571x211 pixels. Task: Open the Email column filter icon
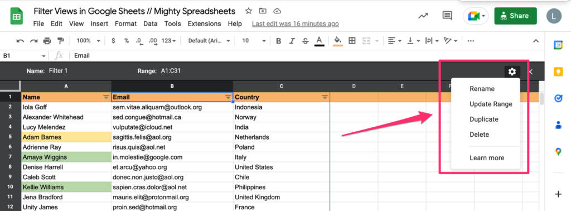(x=228, y=97)
